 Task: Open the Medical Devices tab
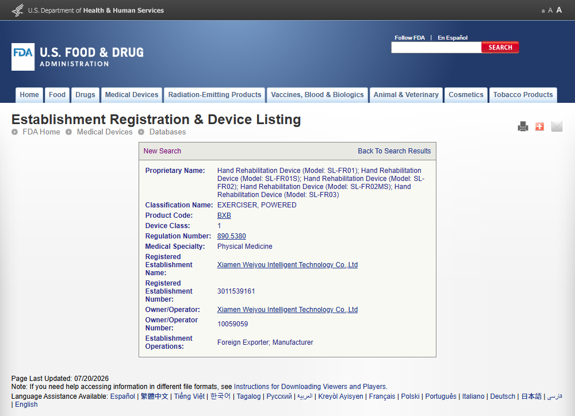[x=132, y=95]
